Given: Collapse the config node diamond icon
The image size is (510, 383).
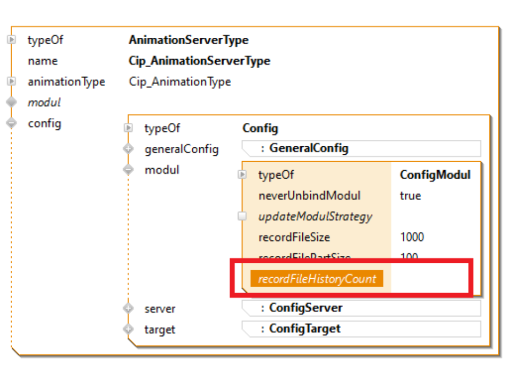Looking at the screenshot, I should [11, 123].
